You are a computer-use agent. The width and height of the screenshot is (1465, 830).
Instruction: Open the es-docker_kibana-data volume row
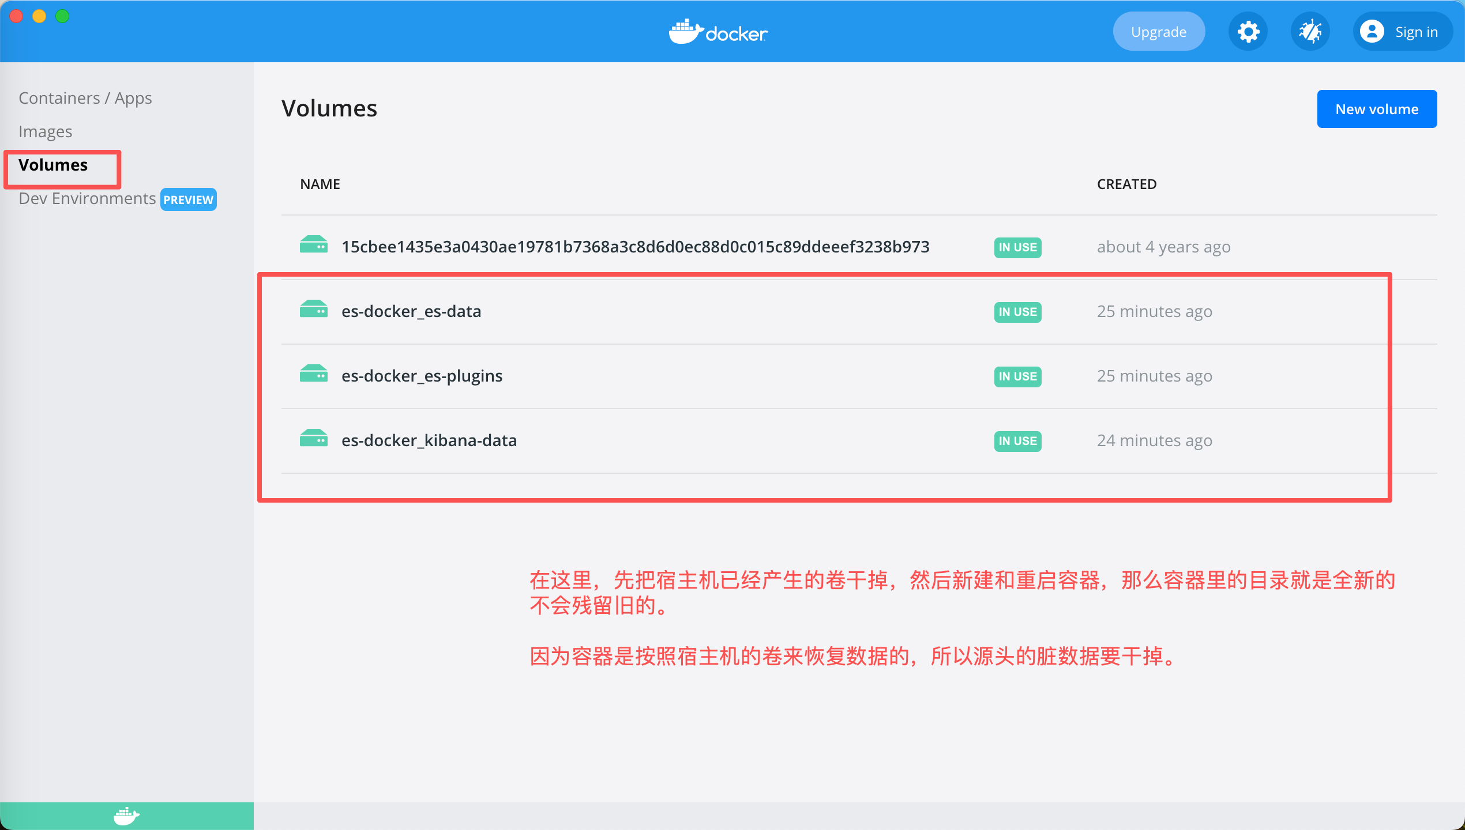click(x=429, y=440)
